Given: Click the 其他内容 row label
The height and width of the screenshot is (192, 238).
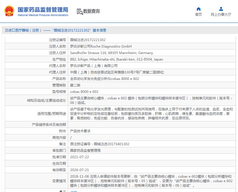Looking at the screenshot, I should [59, 138].
